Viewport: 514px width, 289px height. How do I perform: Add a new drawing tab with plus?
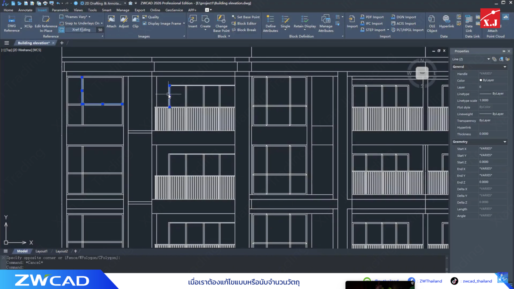[x=61, y=43]
